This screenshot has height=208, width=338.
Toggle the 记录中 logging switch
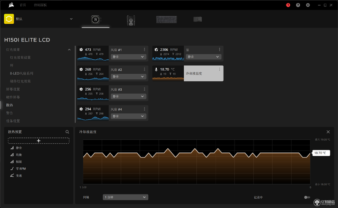point(307,197)
